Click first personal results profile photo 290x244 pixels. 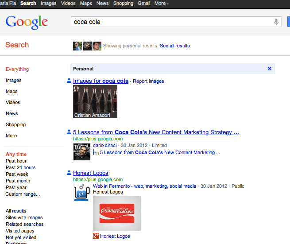coord(77,46)
